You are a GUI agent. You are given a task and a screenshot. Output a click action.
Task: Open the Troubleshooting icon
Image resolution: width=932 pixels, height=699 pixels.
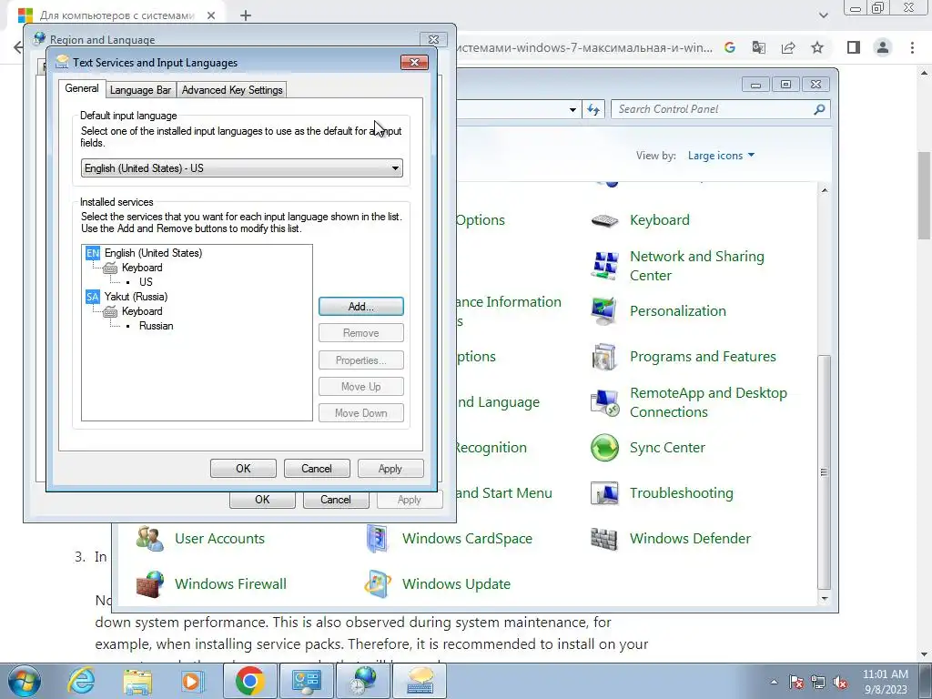click(605, 493)
